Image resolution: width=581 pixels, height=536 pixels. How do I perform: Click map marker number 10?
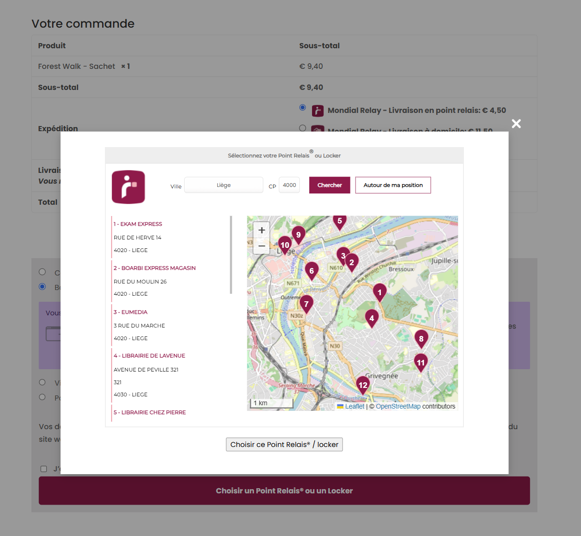tap(285, 245)
